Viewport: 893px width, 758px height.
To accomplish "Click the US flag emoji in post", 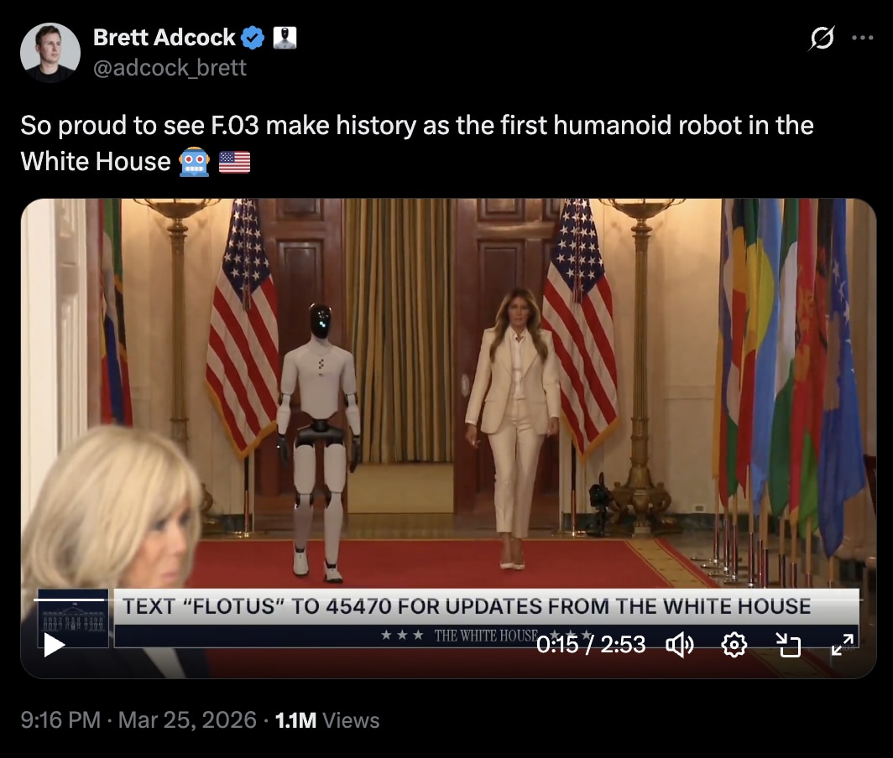I will point(235,162).
